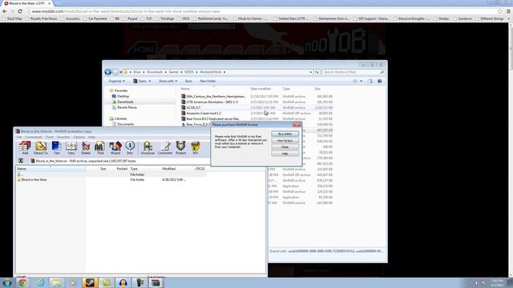Toggle the Explorer preview pane icon

pyautogui.click(x=370, y=81)
